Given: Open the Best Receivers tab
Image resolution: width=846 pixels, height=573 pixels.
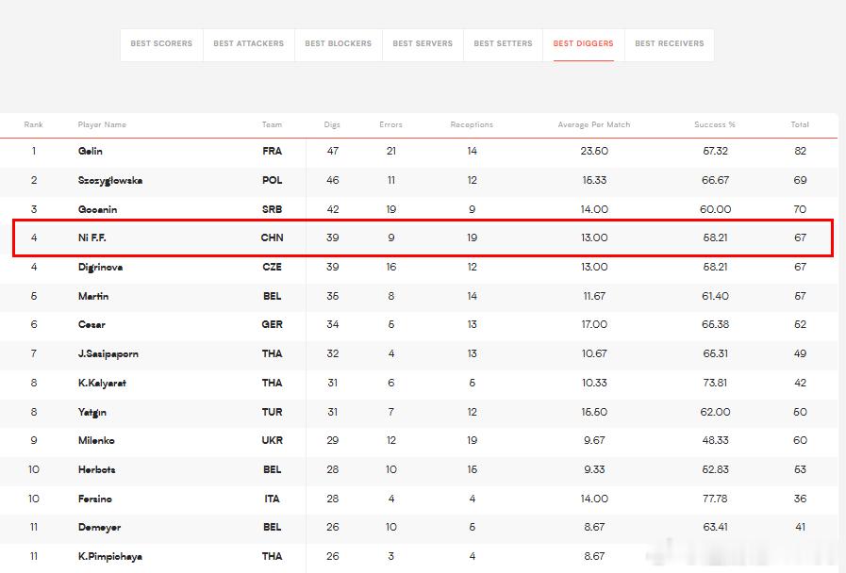Looking at the screenshot, I should coord(669,43).
